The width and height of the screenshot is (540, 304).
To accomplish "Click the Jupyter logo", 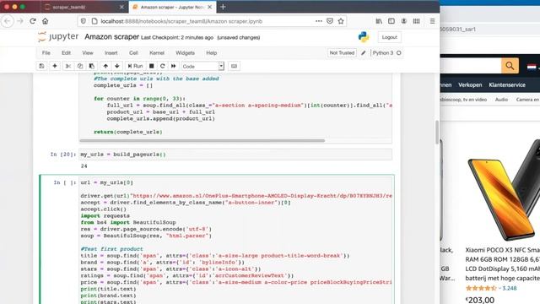I will (x=58, y=37).
